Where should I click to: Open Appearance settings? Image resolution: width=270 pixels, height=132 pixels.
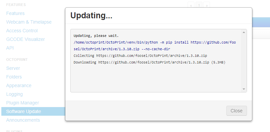[x=19, y=85]
